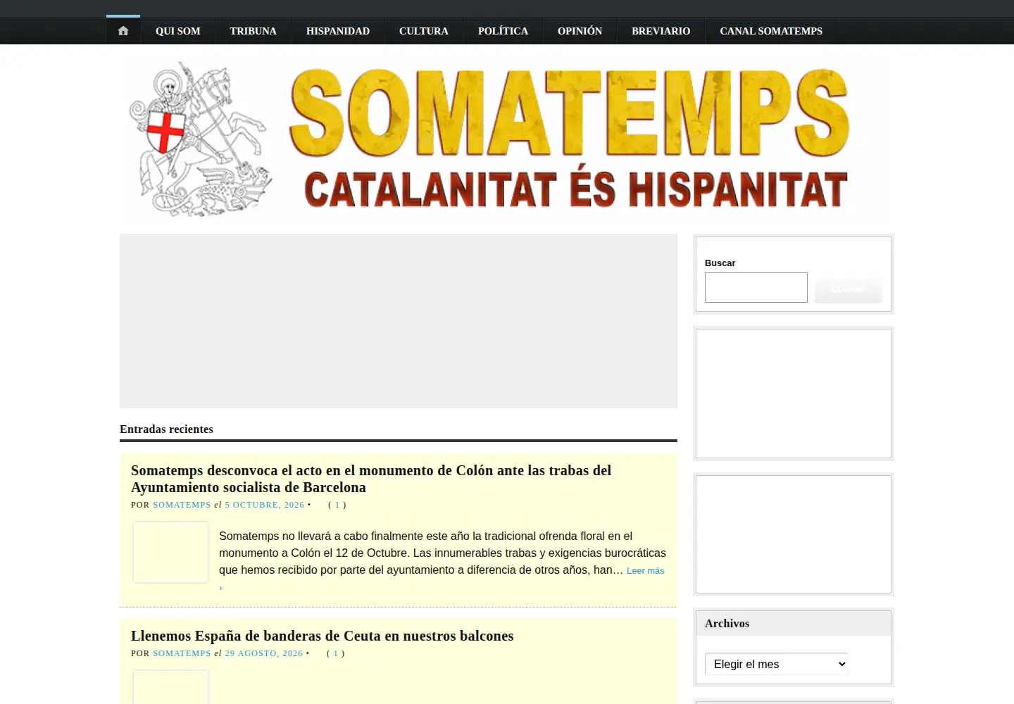Click the 5 Octubre, 2026 date link

point(265,505)
